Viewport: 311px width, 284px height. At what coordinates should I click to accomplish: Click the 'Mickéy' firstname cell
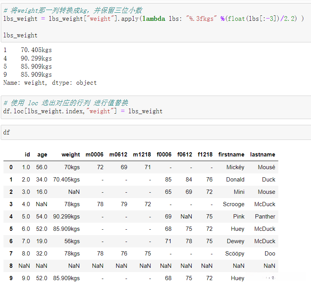tap(235, 167)
